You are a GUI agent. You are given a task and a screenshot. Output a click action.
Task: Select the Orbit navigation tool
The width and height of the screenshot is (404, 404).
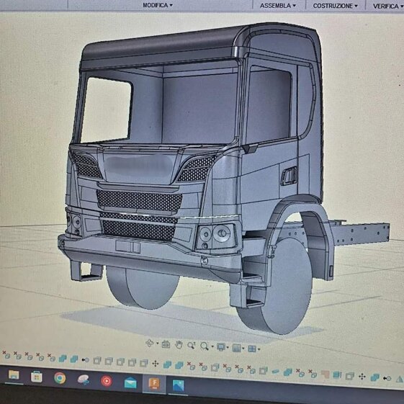(150, 344)
